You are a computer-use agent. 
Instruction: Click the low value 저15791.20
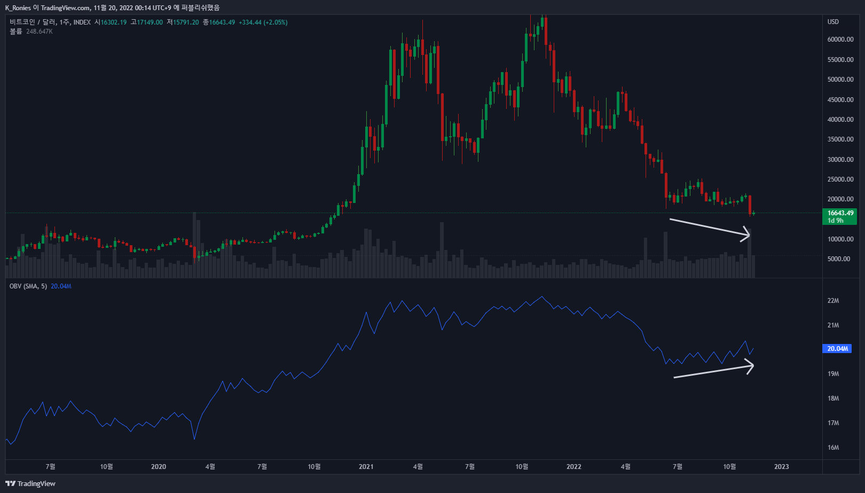coord(183,22)
